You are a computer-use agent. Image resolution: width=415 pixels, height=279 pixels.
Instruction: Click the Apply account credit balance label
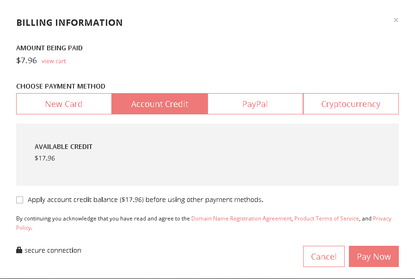(145, 200)
